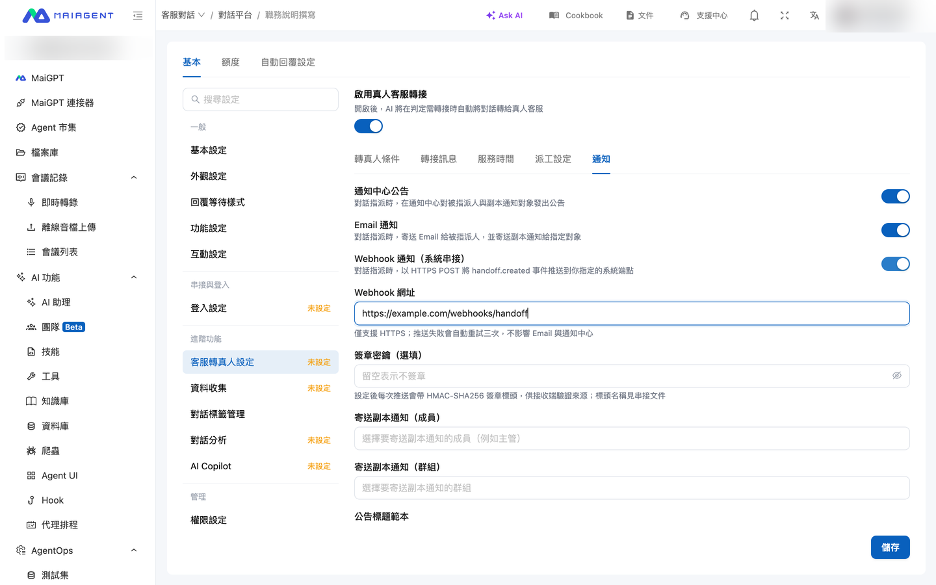936x585 pixels.
Task: Open 支援中心
Action: click(x=704, y=16)
